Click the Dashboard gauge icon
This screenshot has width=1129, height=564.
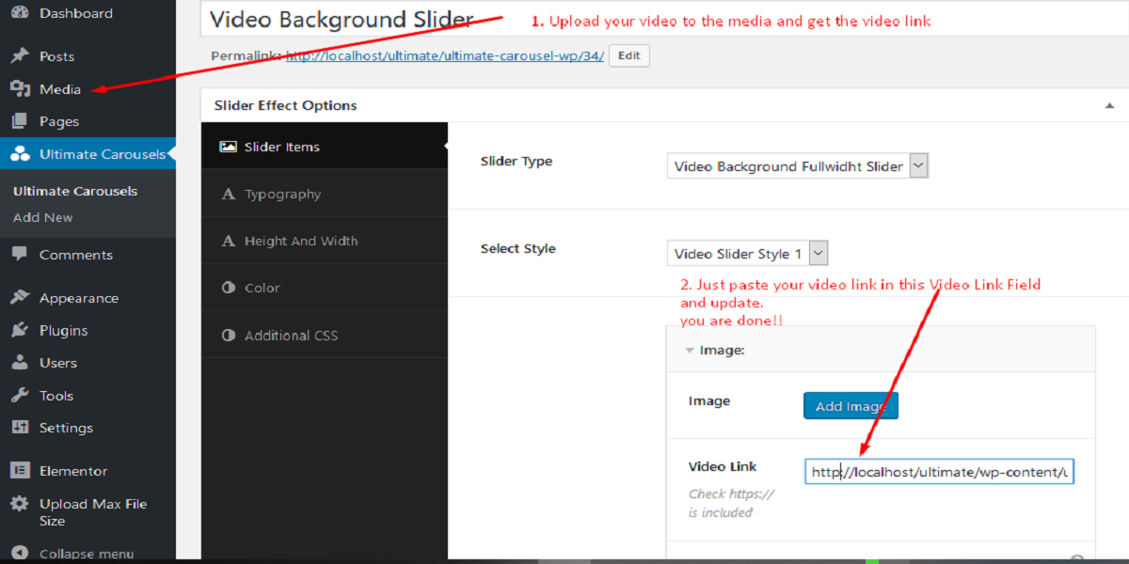(x=20, y=14)
